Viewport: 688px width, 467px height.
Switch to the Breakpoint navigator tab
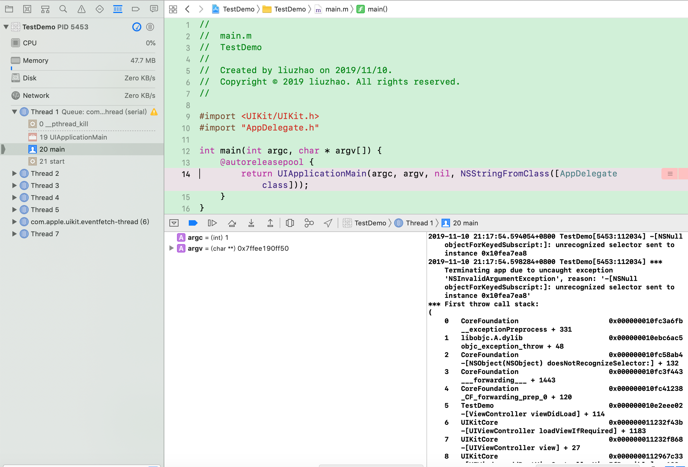click(136, 9)
